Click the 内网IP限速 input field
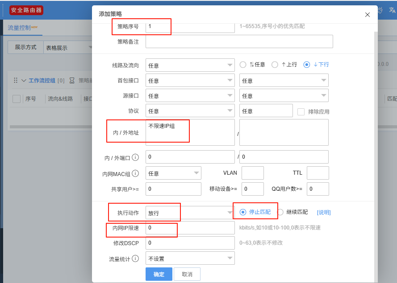Viewport: 397px width, 283px height. pos(190,228)
